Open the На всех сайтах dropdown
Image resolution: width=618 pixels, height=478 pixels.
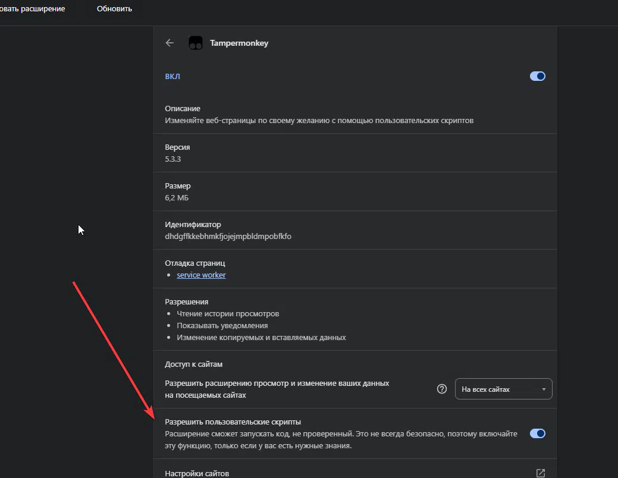pyautogui.click(x=503, y=389)
